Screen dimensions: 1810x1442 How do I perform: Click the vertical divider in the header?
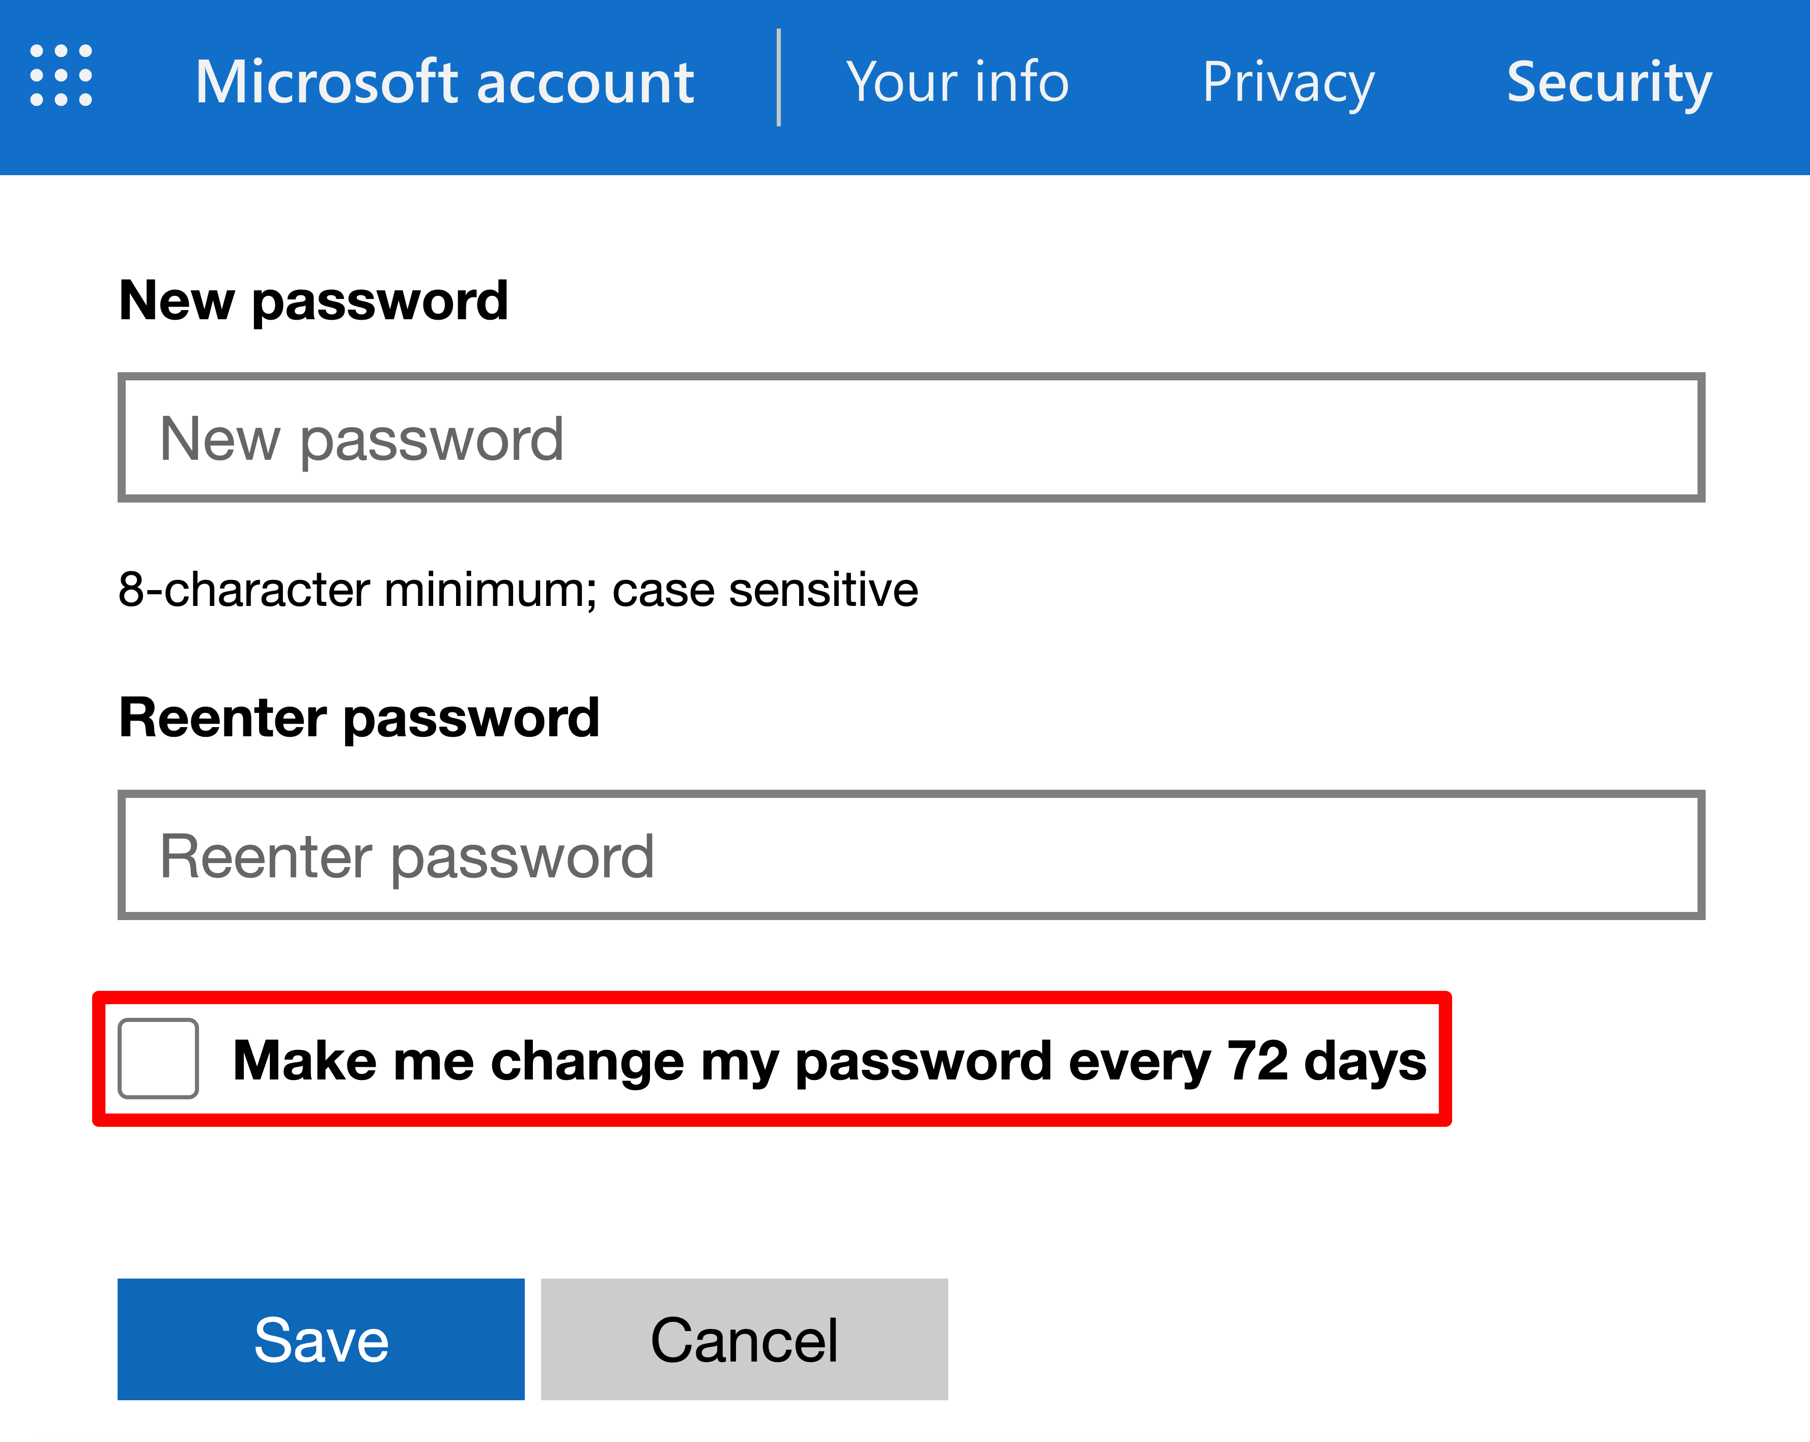[x=779, y=77]
